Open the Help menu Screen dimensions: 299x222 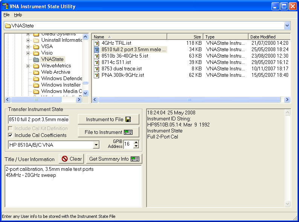click(x=18, y=15)
